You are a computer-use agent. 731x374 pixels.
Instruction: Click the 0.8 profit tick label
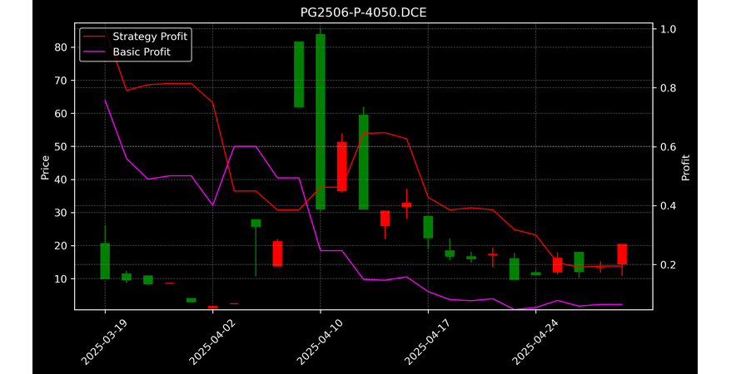pos(667,88)
